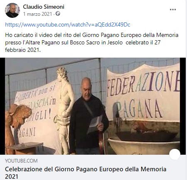Click the YOUTUBE.COM source label
The image size is (187, 180).
(x=21, y=161)
